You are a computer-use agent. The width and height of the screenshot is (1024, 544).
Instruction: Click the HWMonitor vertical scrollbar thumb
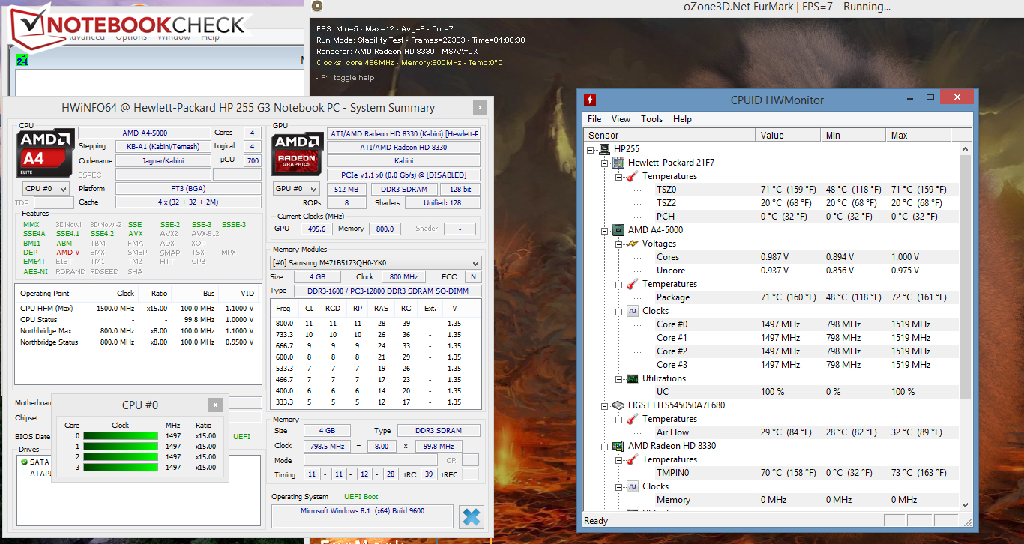pyautogui.click(x=966, y=276)
